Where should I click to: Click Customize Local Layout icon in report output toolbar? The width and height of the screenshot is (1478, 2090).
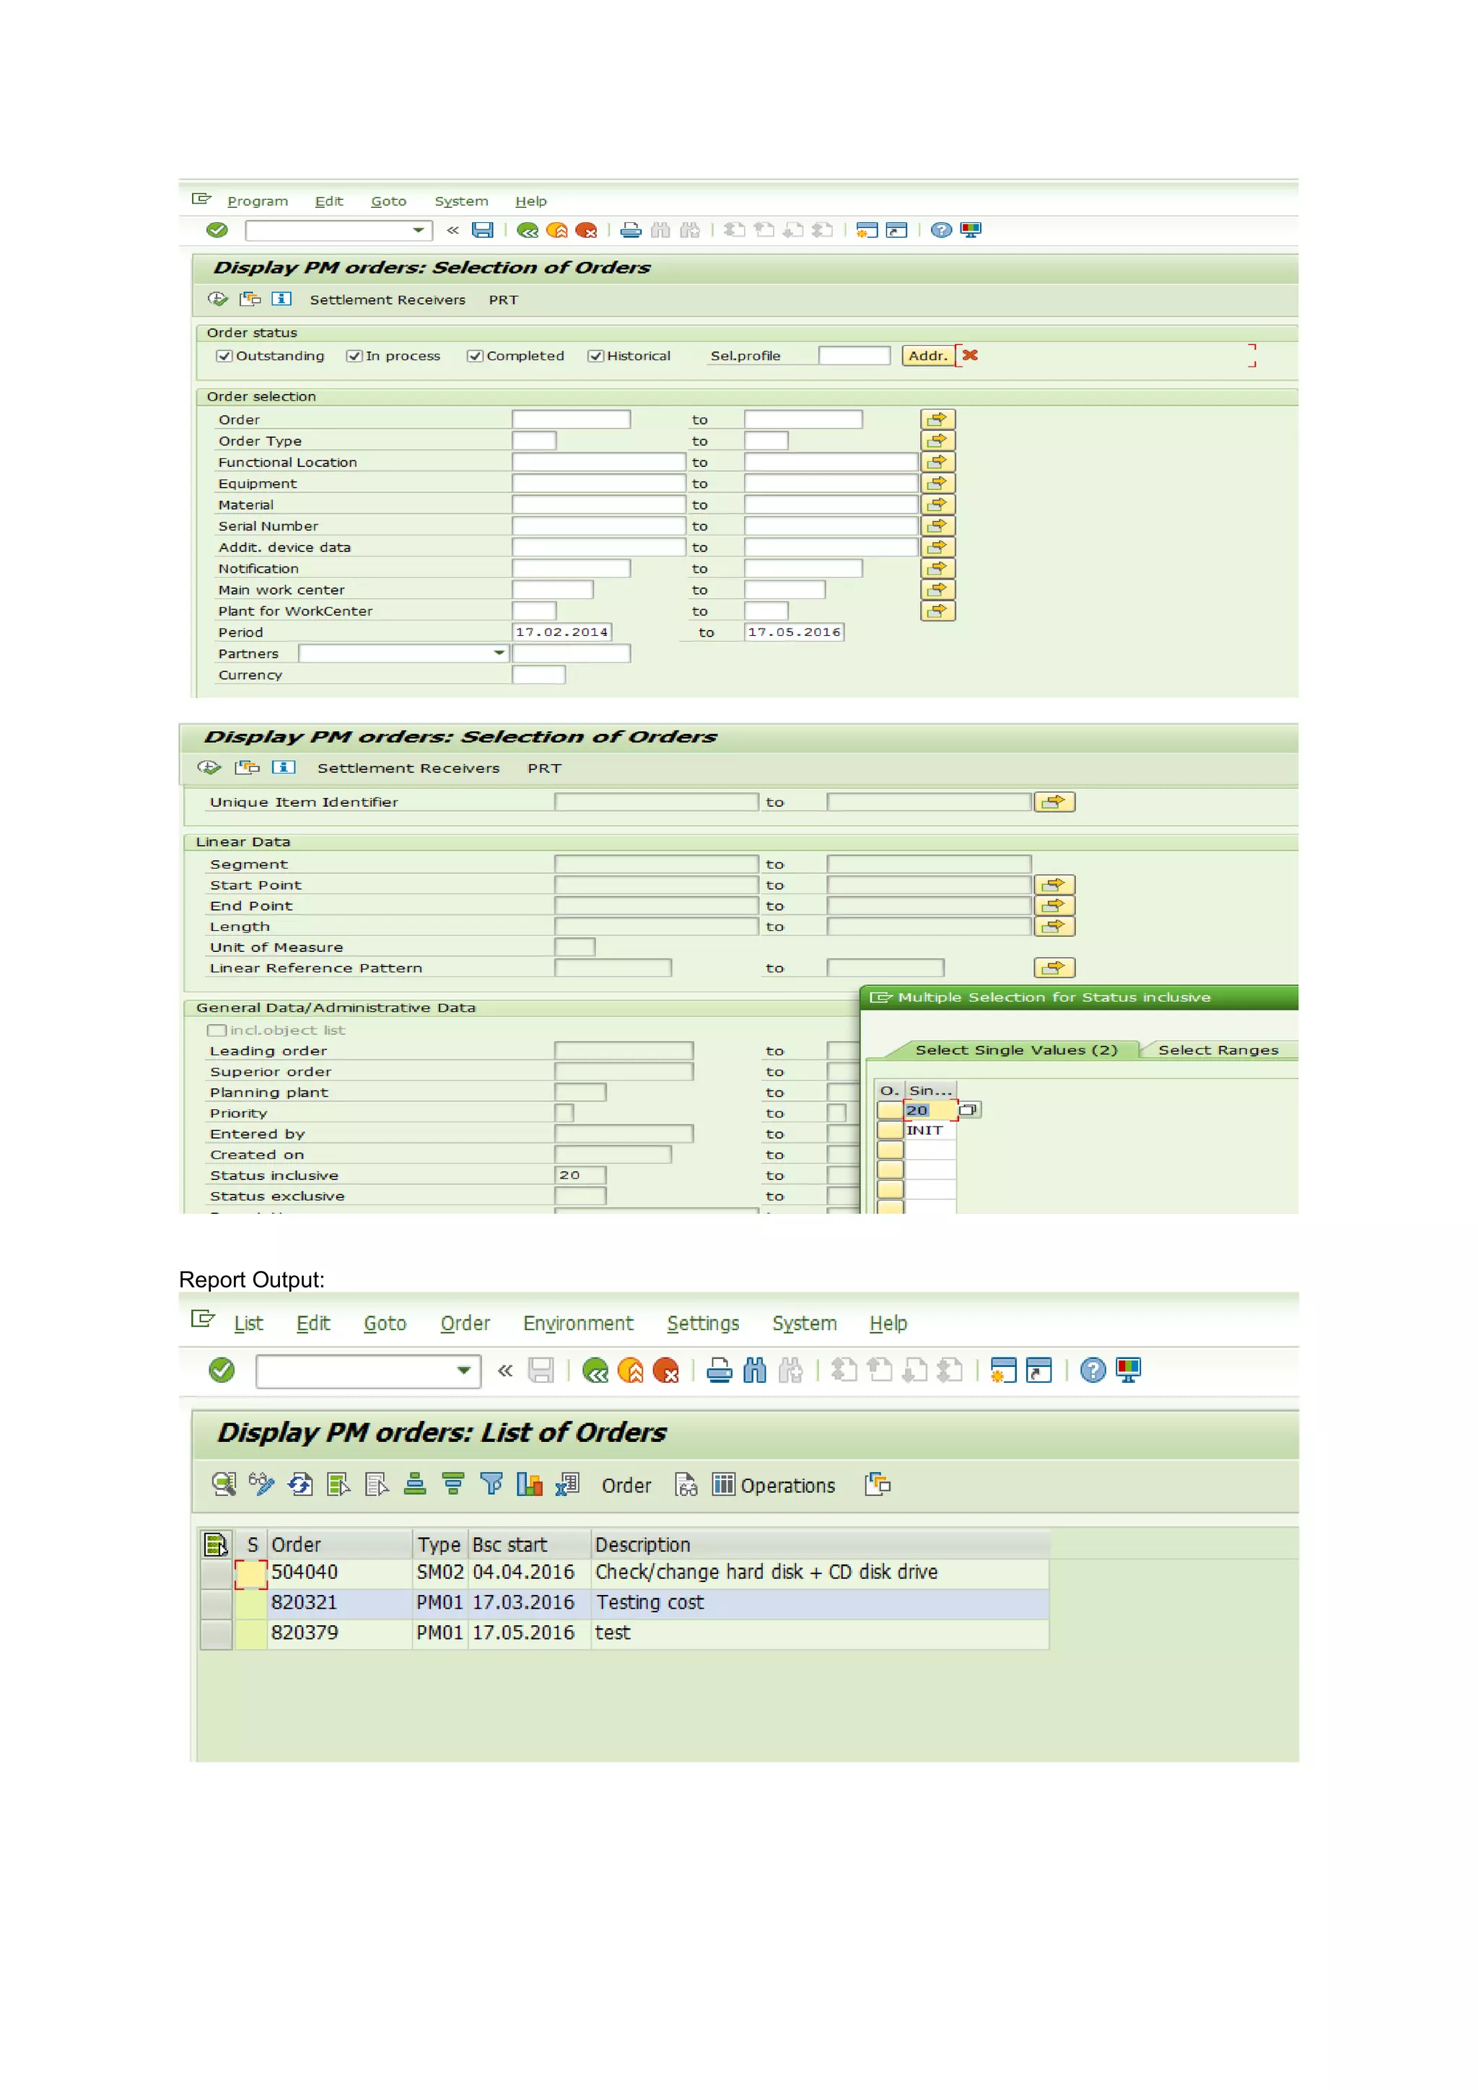point(1129,1371)
